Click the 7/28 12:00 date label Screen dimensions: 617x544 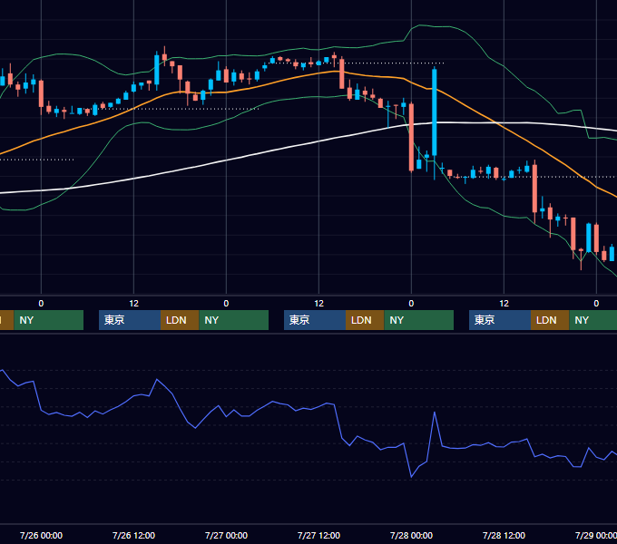[x=504, y=535]
